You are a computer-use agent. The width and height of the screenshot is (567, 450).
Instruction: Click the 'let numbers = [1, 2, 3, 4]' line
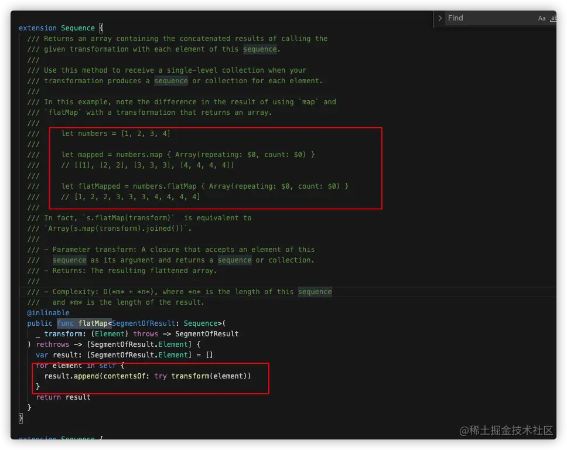(x=116, y=134)
